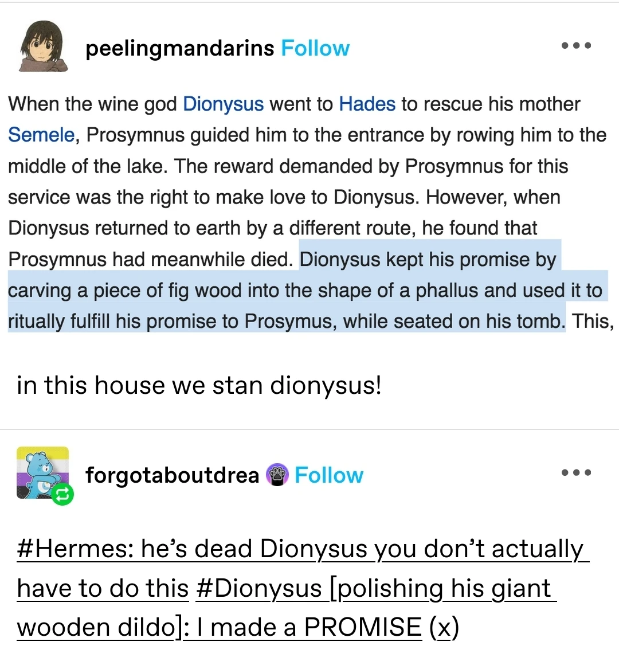Screen dimensions: 619x669
Task: Open the Hades wiki link
Action: pos(367,104)
